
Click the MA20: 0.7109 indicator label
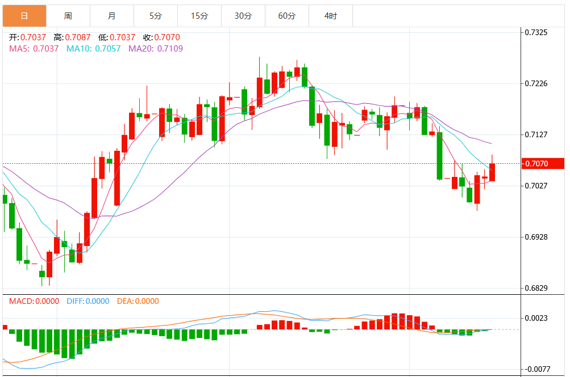tap(156, 49)
